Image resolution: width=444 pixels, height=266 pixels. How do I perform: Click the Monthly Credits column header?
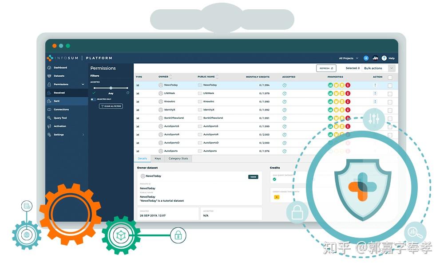(258, 77)
